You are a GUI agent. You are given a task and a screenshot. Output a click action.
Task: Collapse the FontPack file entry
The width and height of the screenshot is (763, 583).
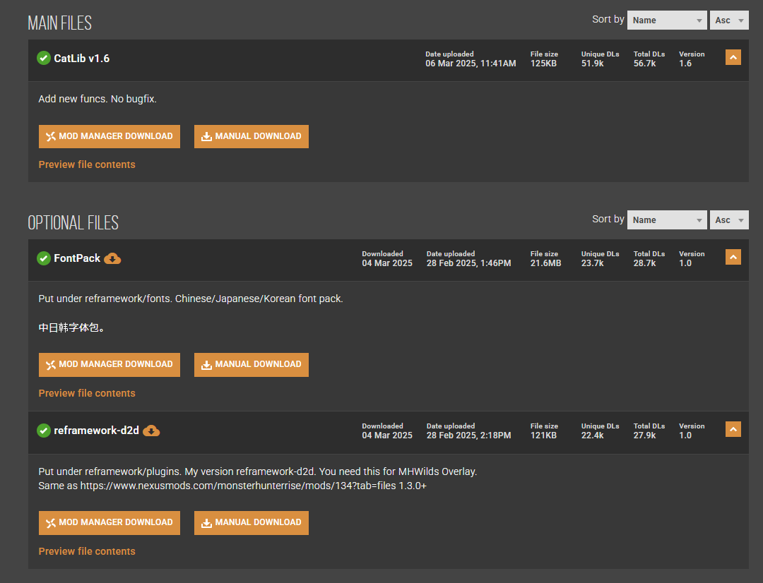733,257
